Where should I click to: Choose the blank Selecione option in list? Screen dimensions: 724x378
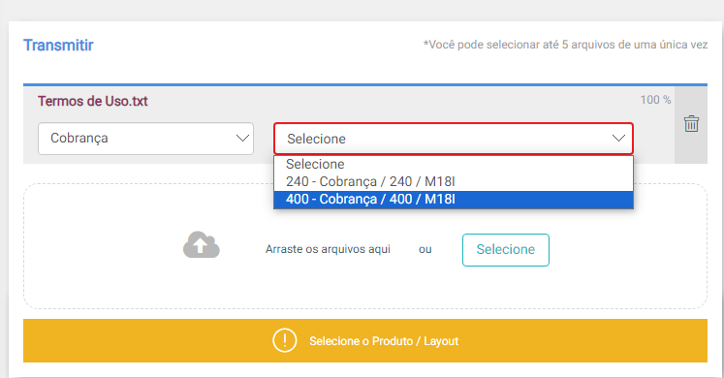tap(454, 165)
